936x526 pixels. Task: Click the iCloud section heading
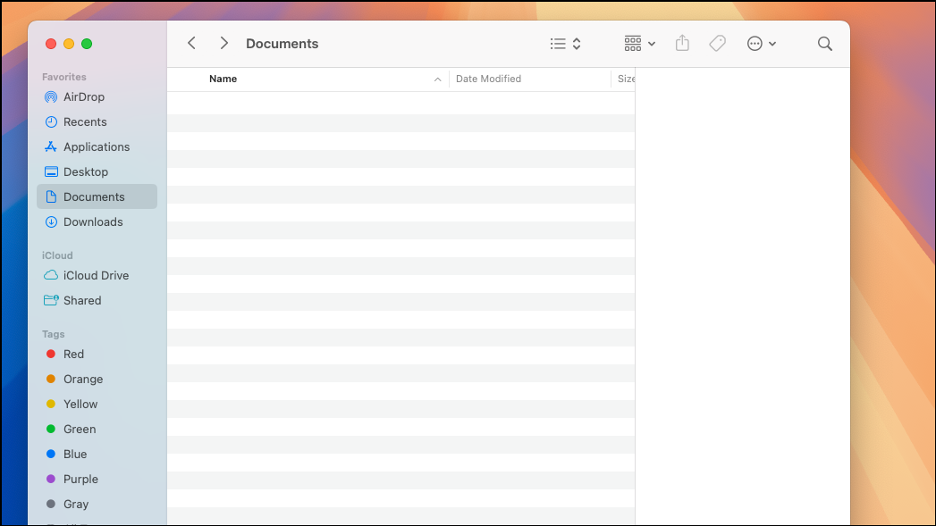click(x=57, y=255)
